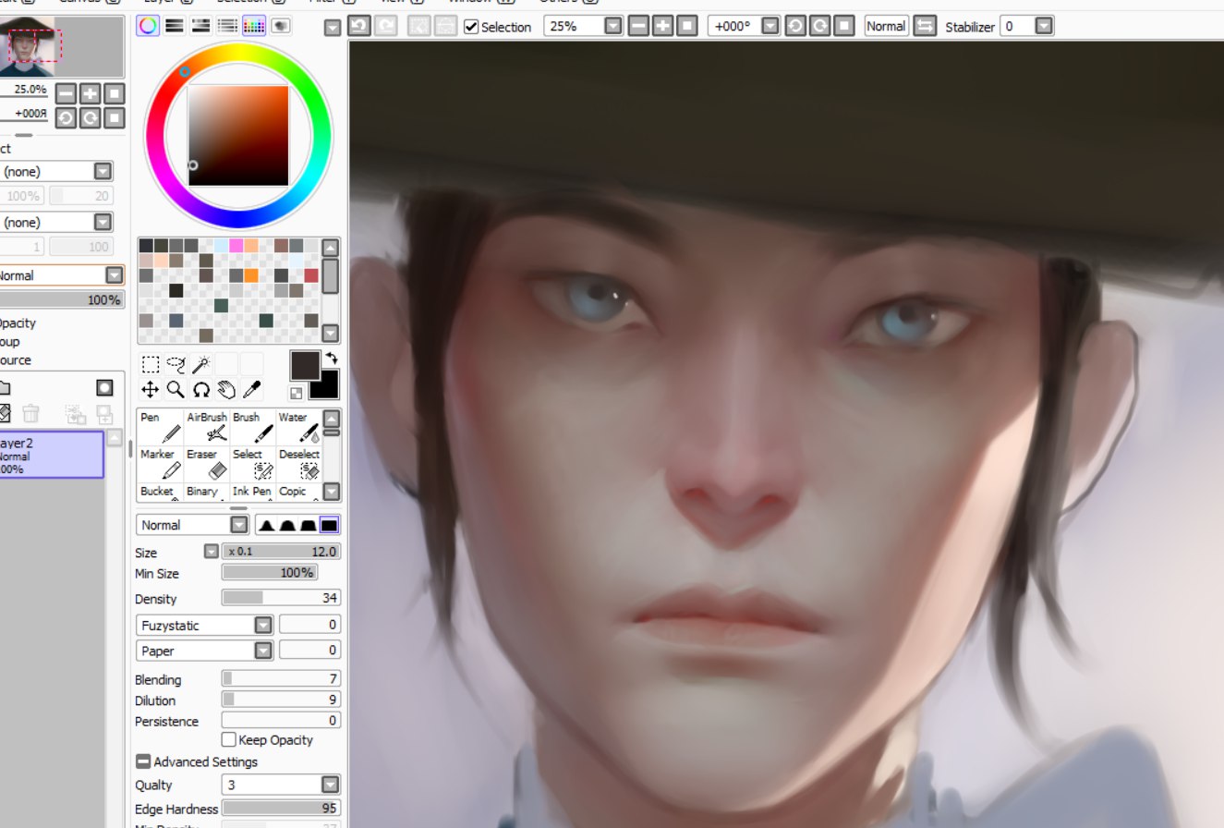Select the softest brush edge shape
Image resolution: width=1224 pixels, height=828 pixels.
(x=267, y=525)
